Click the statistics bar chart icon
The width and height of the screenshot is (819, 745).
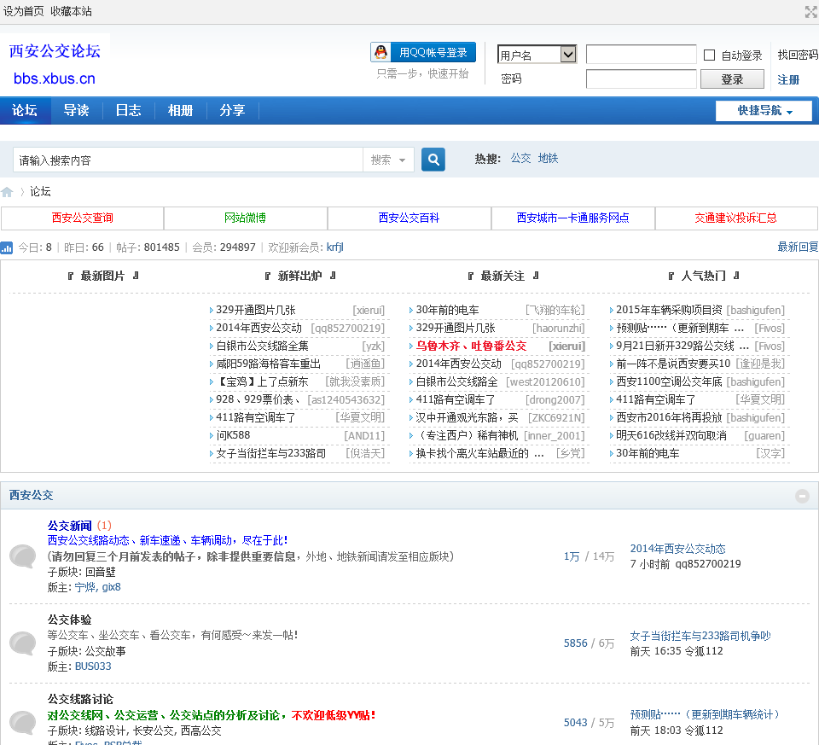(x=7, y=247)
